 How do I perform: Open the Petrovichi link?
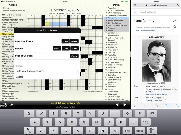tap(150, 94)
